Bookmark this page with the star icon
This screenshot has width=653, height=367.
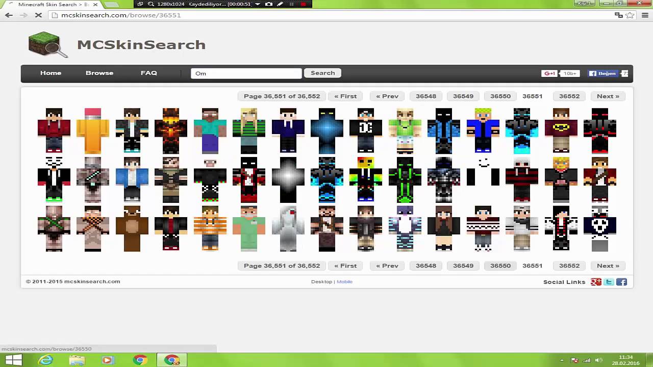pos(630,15)
